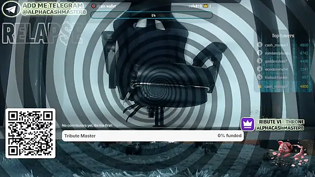The height and width of the screenshot is (177, 315).
Task: Click the purple Throne crown logo
Action: 248,124
